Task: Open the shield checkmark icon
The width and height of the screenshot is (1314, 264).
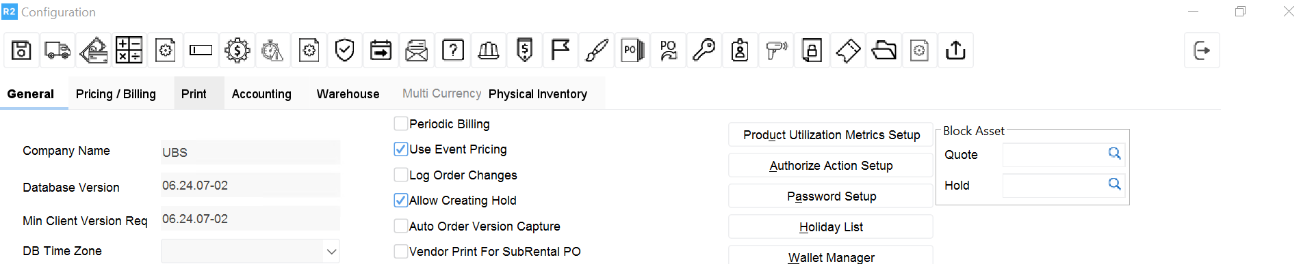Action: [345, 50]
